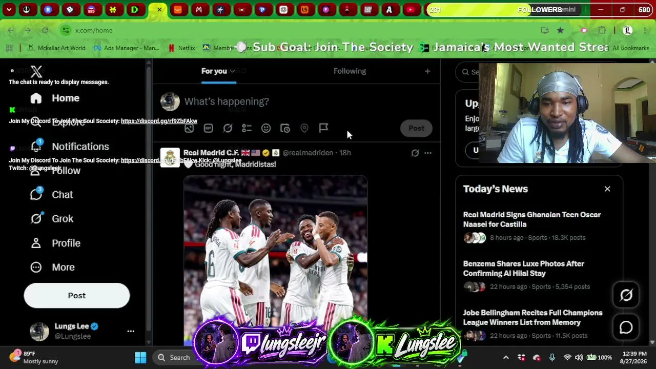The width and height of the screenshot is (656, 369).
Task: Close the Today's News panel
Action: [607, 189]
